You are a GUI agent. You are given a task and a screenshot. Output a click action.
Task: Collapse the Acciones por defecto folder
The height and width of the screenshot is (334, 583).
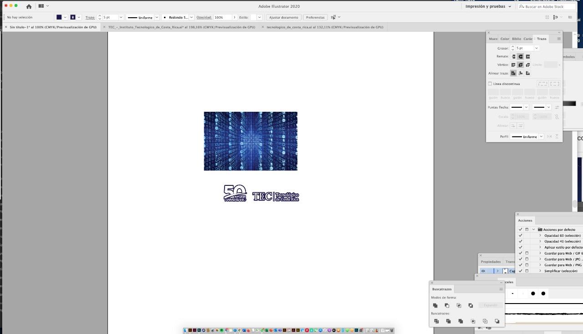point(533,229)
